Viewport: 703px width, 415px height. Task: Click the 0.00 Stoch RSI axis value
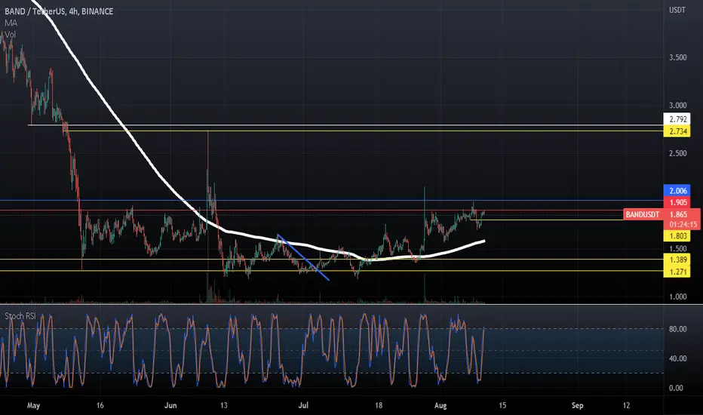pos(676,388)
